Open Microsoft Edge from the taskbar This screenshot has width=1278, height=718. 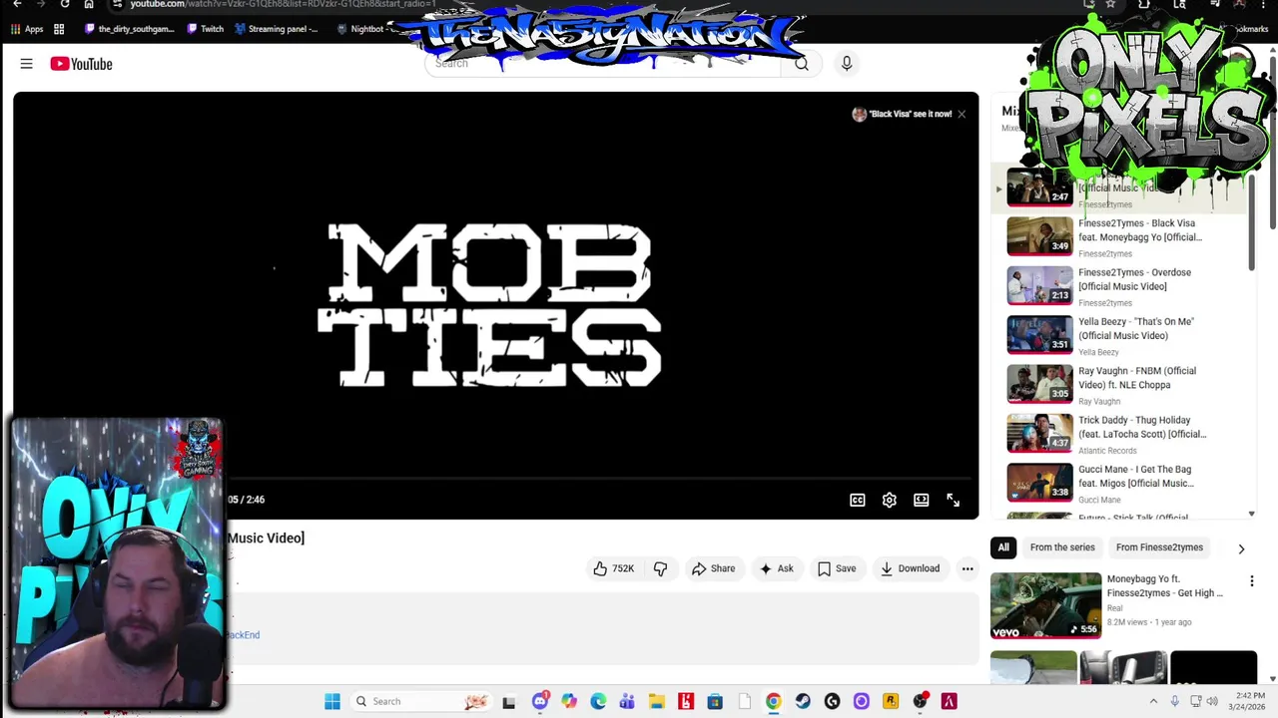(x=598, y=702)
